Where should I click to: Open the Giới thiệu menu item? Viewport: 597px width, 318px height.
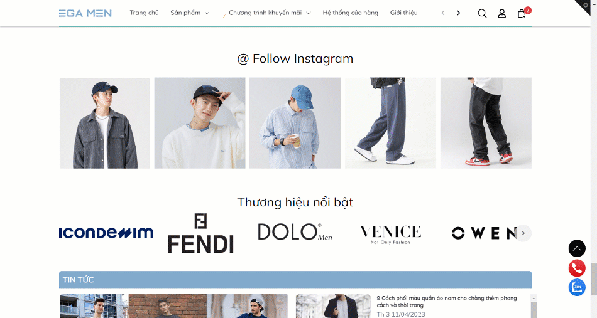[x=403, y=13]
